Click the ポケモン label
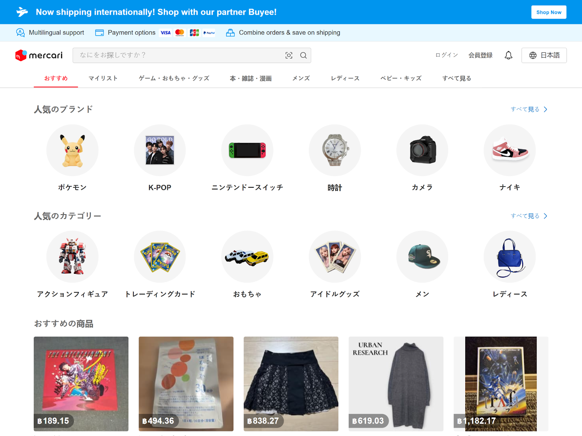 point(72,188)
